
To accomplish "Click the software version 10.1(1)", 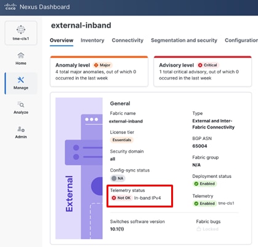I will click(x=117, y=229).
